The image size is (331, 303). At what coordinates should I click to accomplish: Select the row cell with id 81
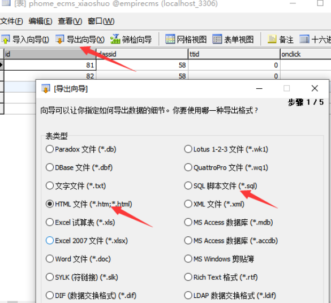coord(50,65)
